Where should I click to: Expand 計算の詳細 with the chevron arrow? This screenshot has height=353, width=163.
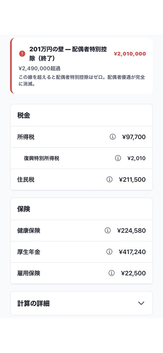point(141,303)
